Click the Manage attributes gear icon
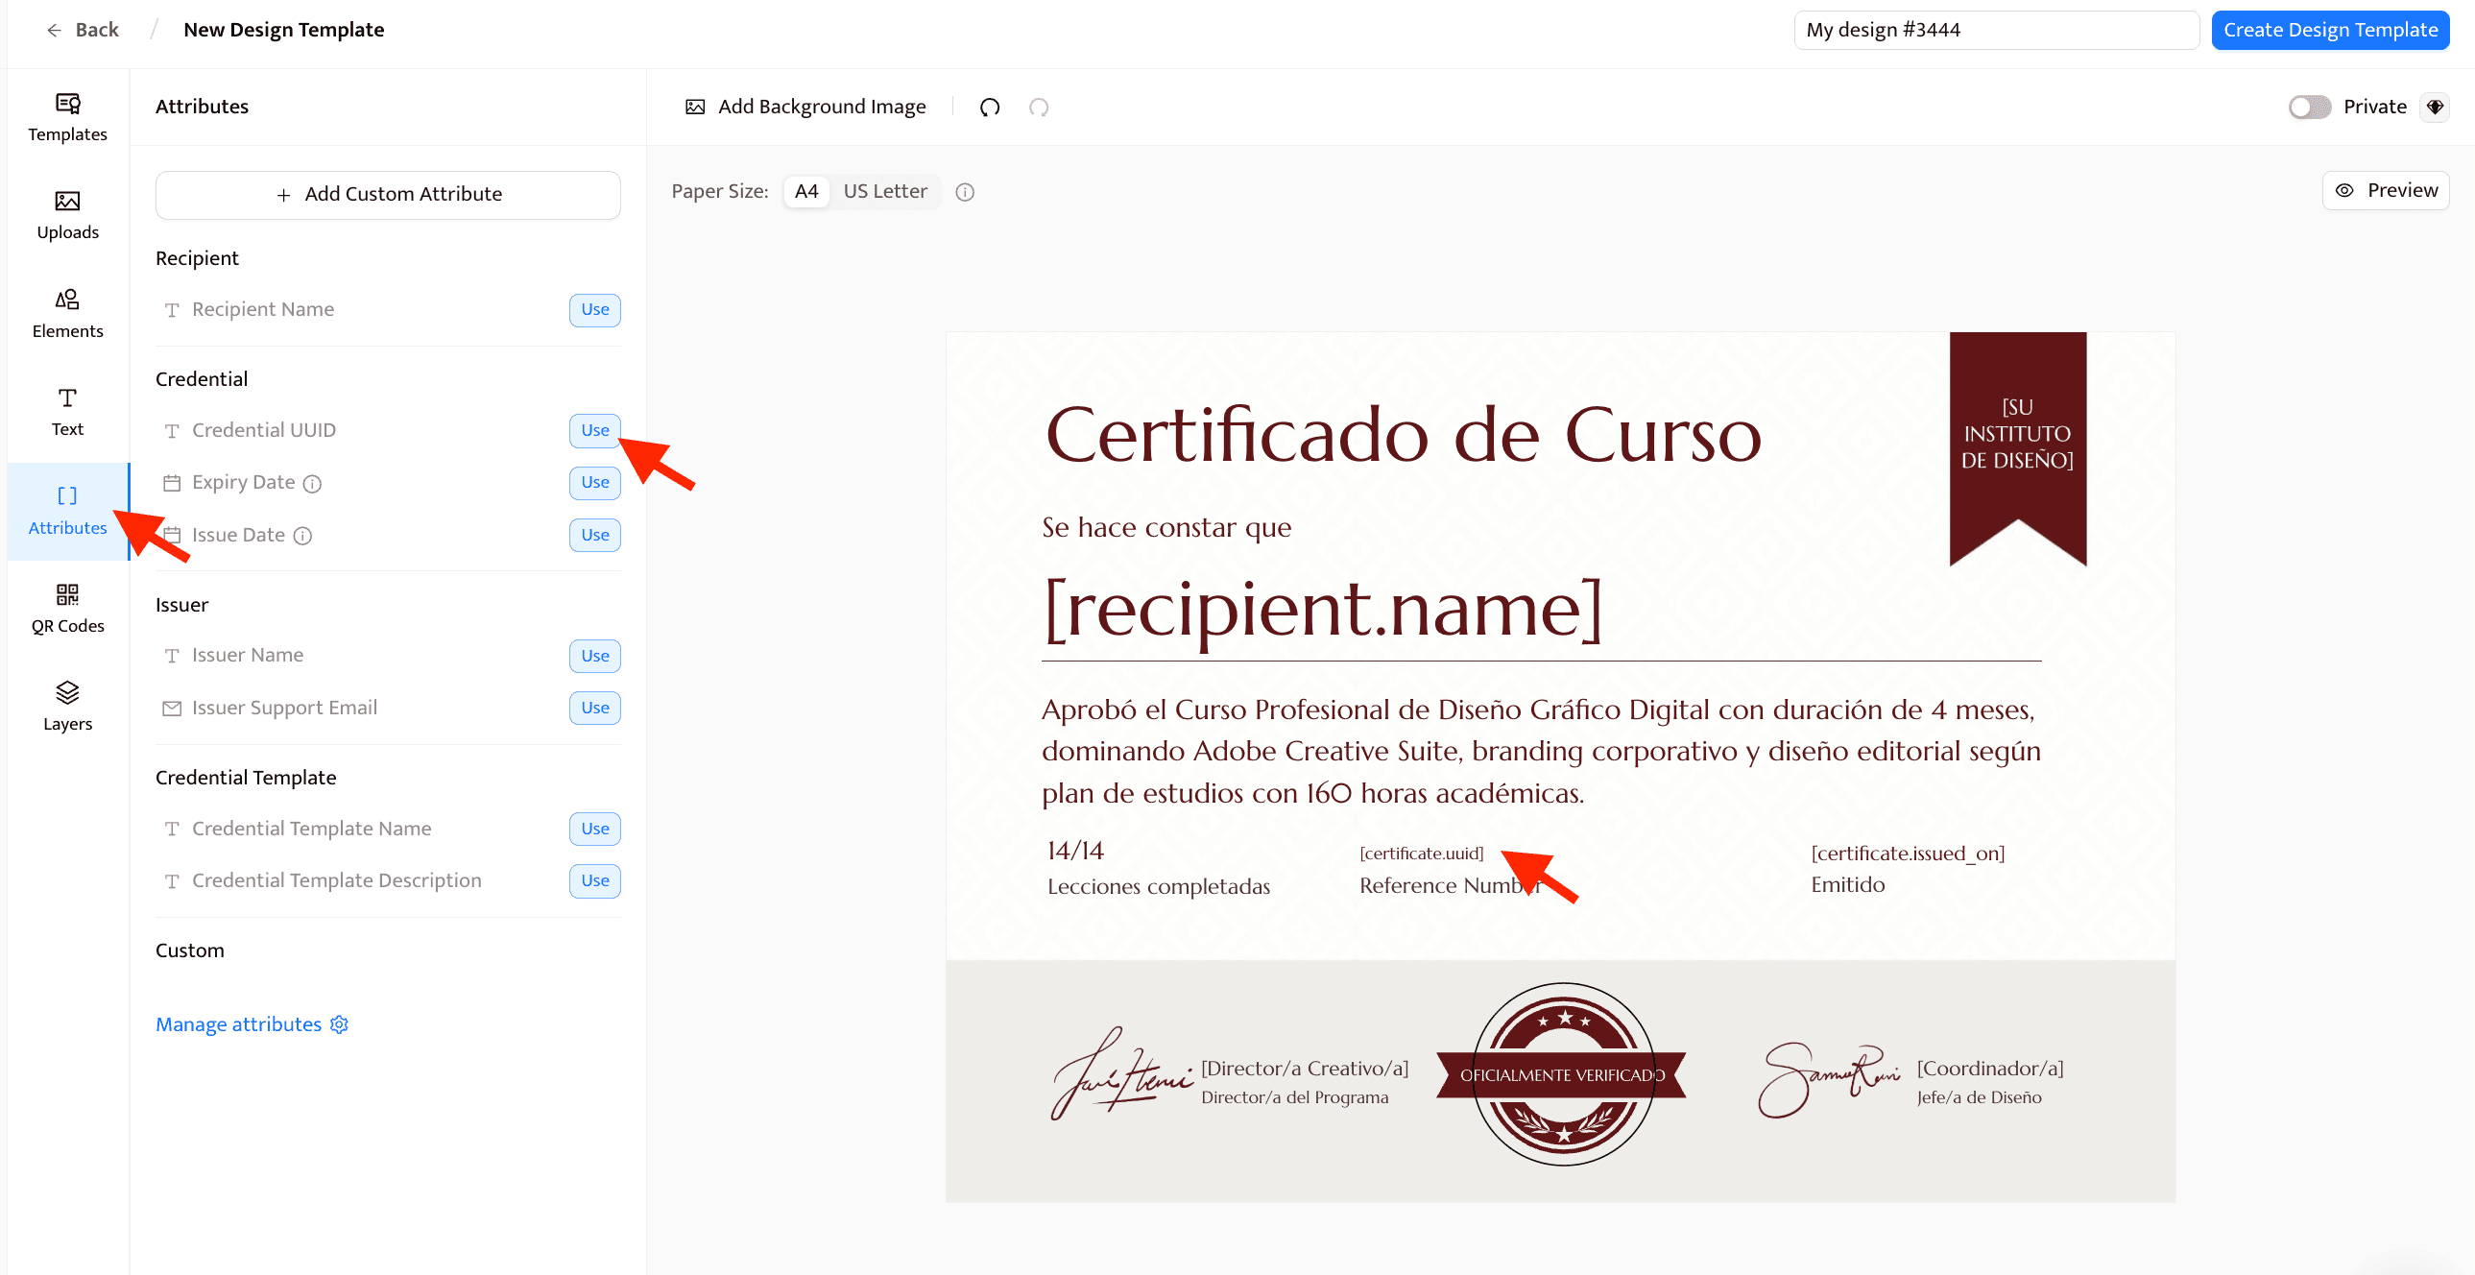The height and width of the screenshot is (1275, 2475). pyautogui.click(x=339, y=1024)
